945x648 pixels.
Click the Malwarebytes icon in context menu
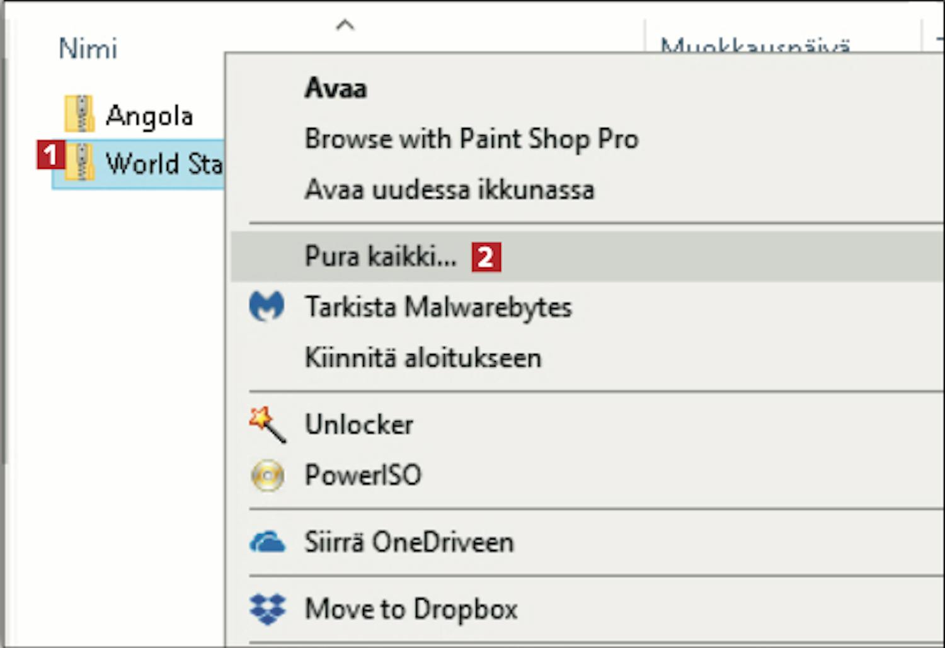point(266,307)
